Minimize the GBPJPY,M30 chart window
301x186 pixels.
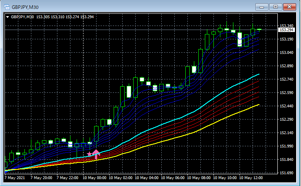click(261, 7)
